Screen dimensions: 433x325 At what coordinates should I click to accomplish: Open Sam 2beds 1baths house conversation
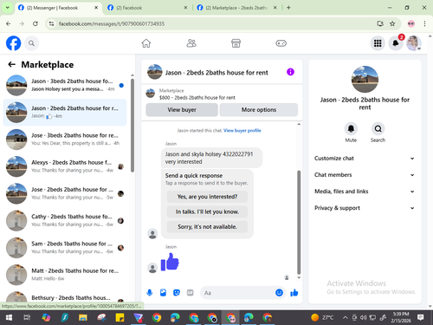coord(65,248)
